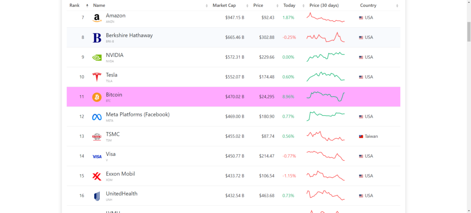Click the USA flag in Amazon row
471x213 pixels.
[361, 18]
